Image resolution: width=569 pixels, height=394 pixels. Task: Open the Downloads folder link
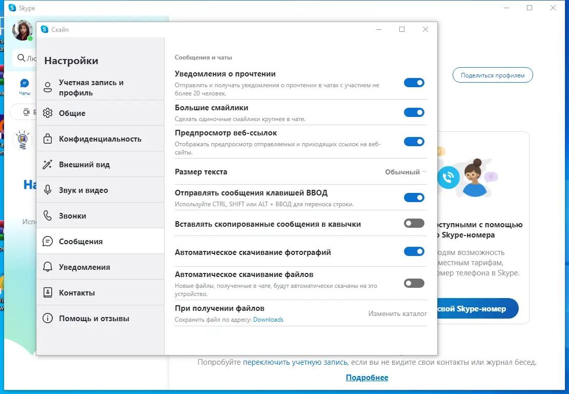tap(269, 319)
